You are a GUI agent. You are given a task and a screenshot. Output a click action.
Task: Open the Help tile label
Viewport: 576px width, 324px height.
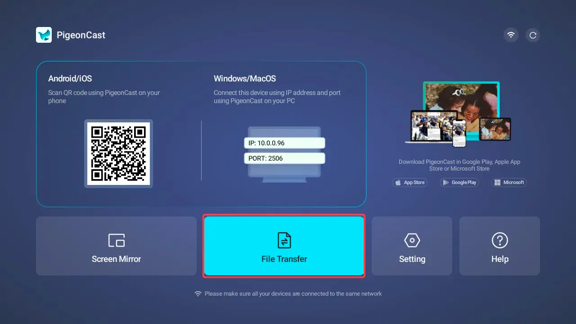500,259
